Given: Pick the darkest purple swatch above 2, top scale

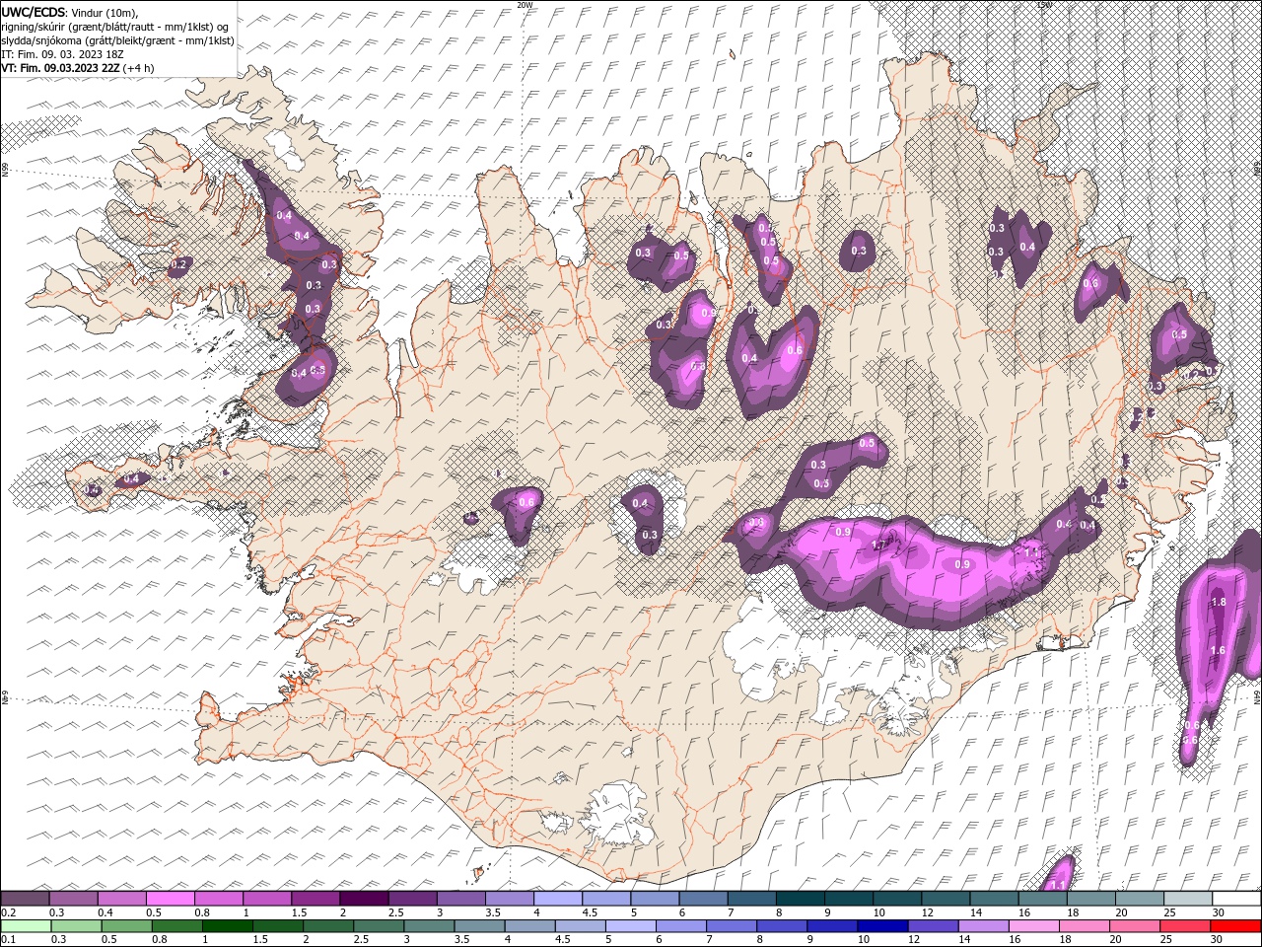Looking at the screenshot, I should [x=364, y=899].
